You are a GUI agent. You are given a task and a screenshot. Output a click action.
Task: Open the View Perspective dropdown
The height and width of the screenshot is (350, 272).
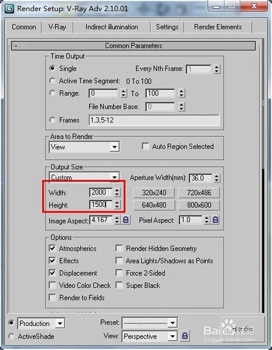(x=149, y=336)
